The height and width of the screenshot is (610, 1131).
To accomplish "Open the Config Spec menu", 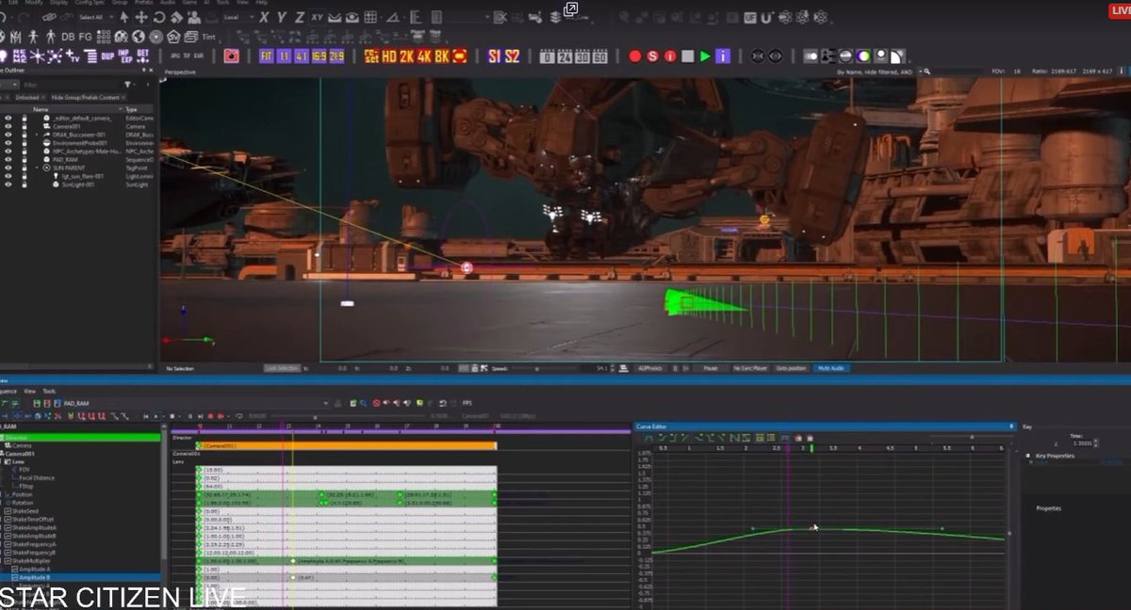I will pyautogui.click(x=90, y=3).
